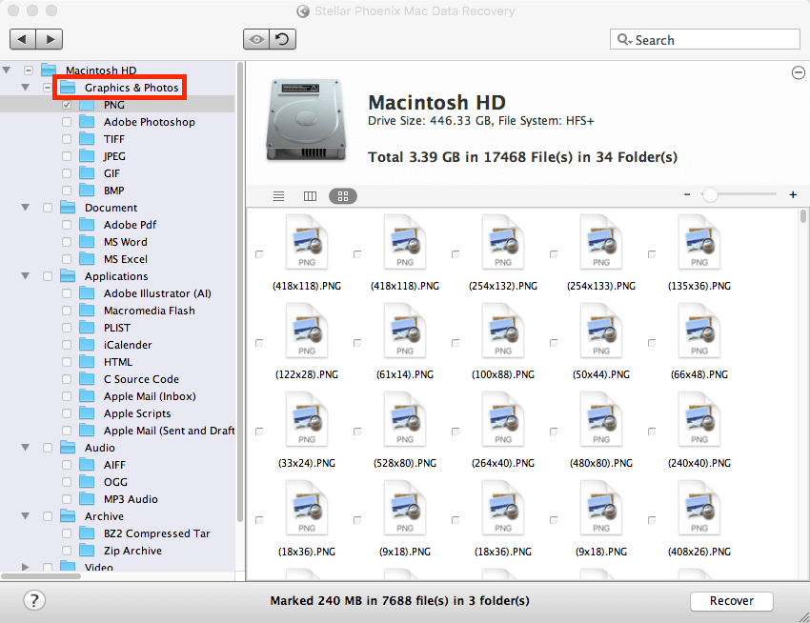The width and height of the screenshot is (810, 623).
Task: Click the Audio folder icon
Action: 68,448
